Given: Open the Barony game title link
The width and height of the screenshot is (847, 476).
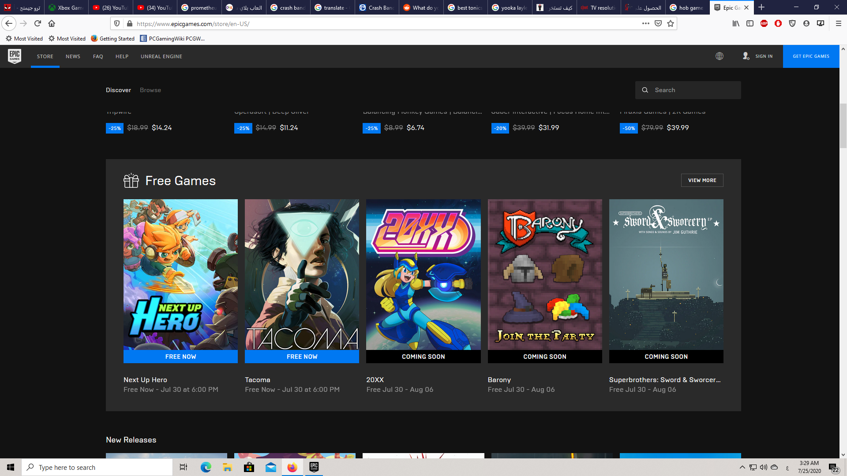Looking at the screenshot, I should pyautogui.click(x=499, y=379).
